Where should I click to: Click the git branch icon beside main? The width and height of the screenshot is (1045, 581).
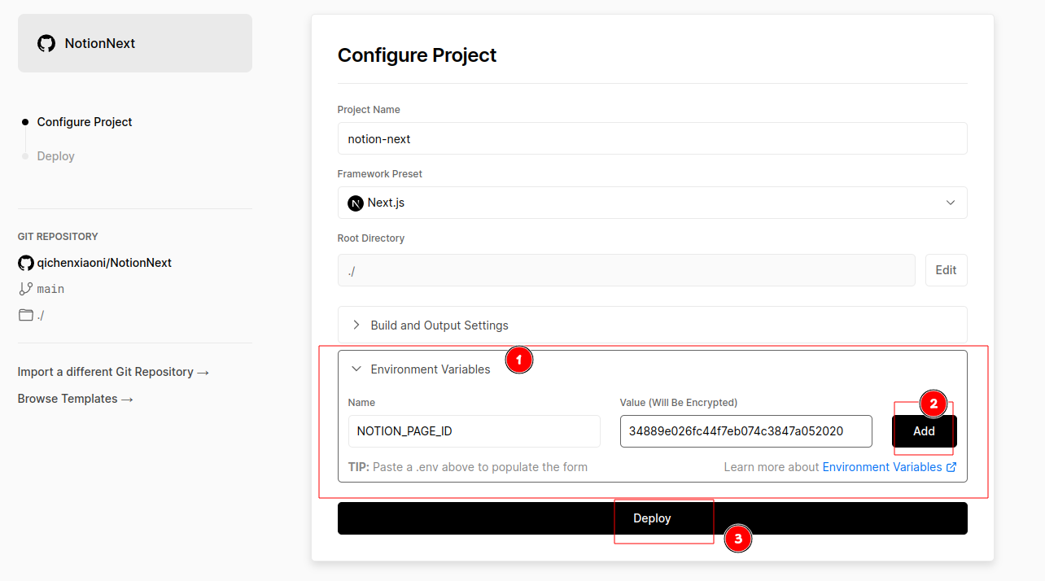coord(26,289)
